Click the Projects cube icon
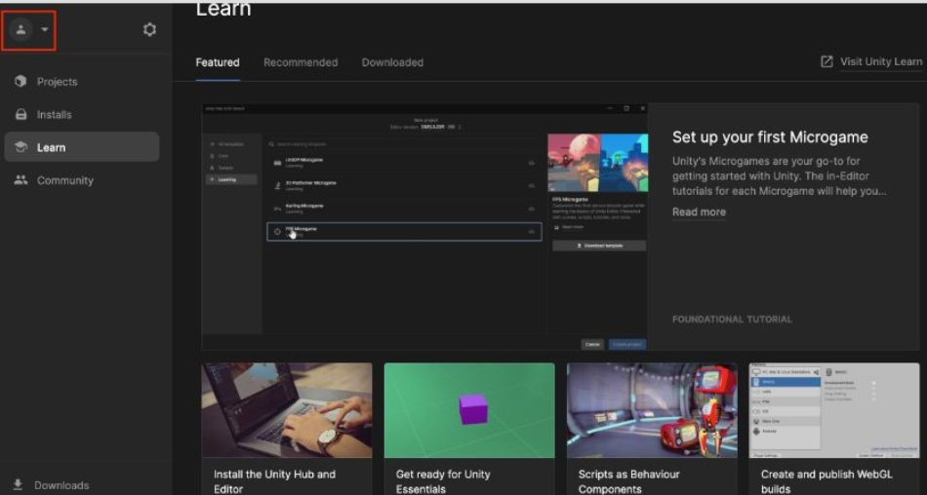 click(x=20, y=82)
